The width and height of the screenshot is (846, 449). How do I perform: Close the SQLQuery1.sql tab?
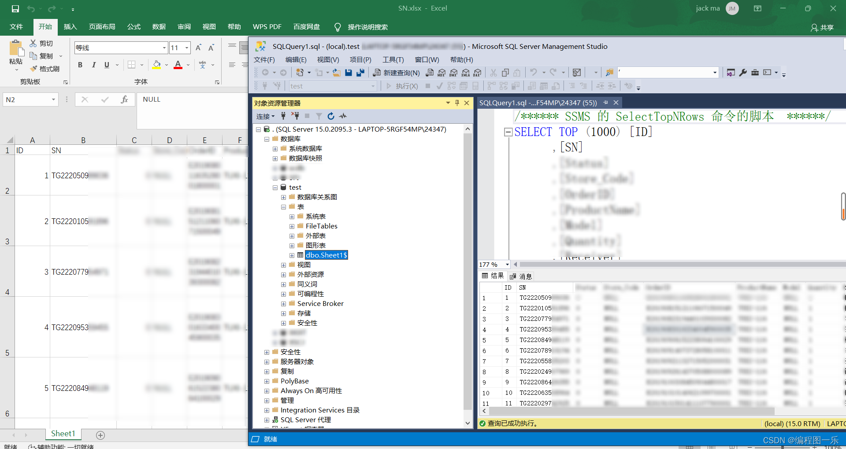click(616, 103)
